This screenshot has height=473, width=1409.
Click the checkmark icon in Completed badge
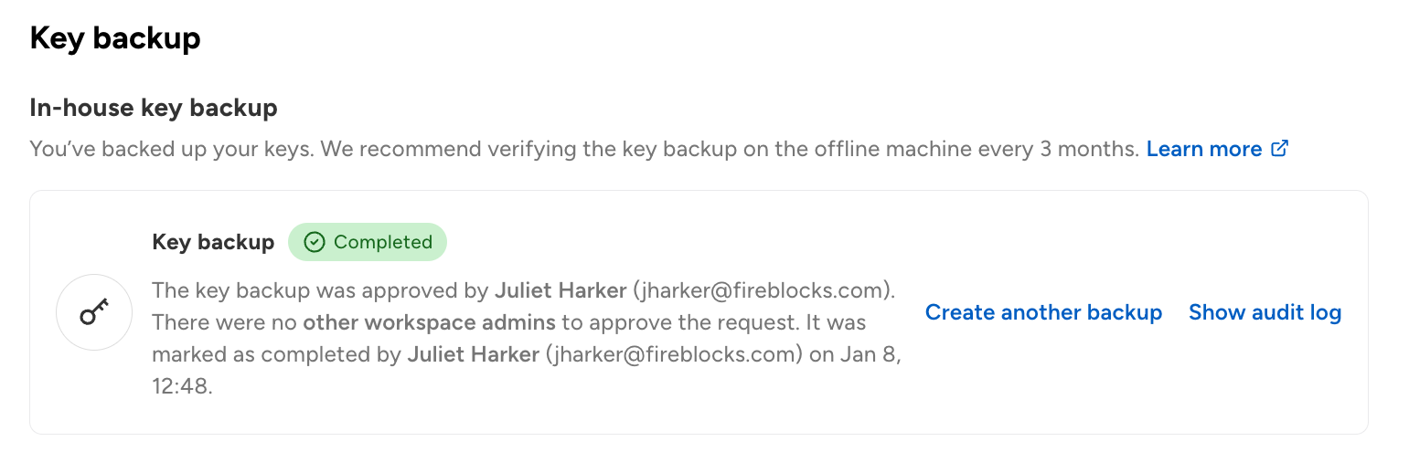[315, 242]
